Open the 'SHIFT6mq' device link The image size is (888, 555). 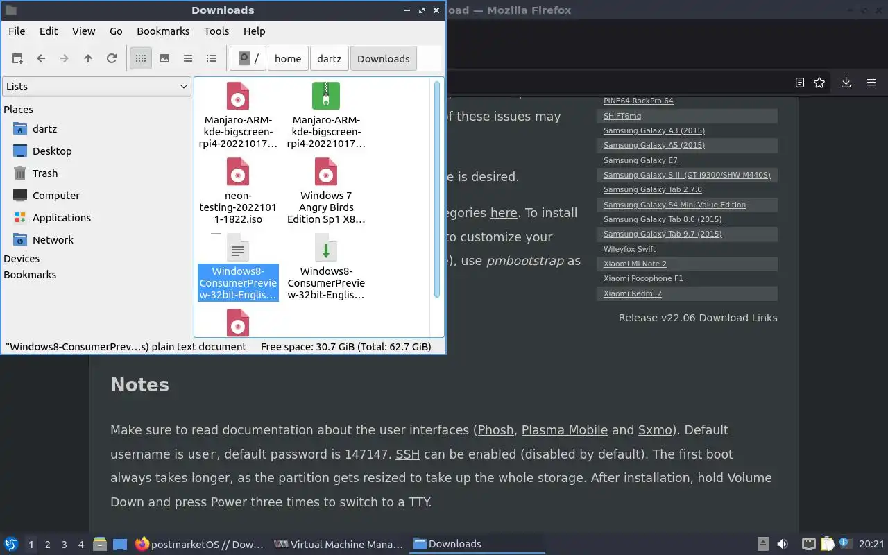(622, 117)
